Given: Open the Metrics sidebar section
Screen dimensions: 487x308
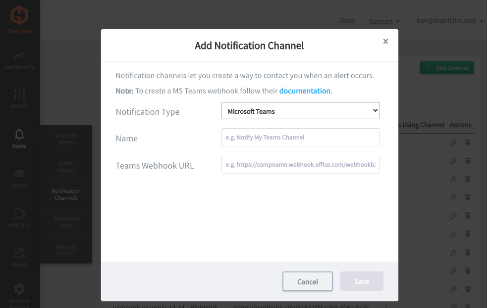Looking at the screenshot, I should pos(19,98).
